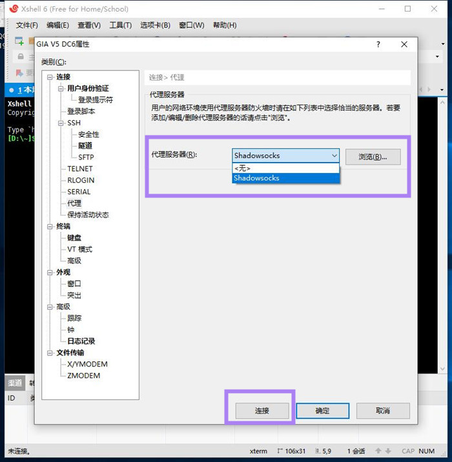Select the 代理 tree item
The width and height of the screenshot is (452, 462).
pyautogui.click(x=74, y=203)
